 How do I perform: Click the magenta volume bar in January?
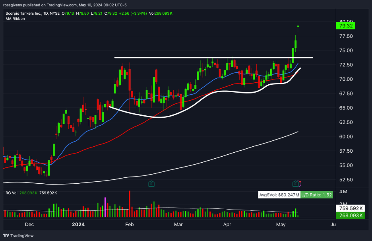point(105,207)
